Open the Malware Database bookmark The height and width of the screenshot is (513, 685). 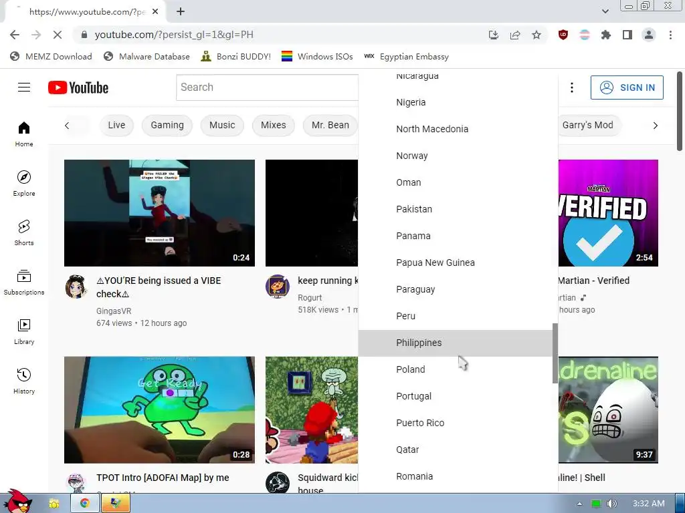pyautogui.click(x=146, y=57)
